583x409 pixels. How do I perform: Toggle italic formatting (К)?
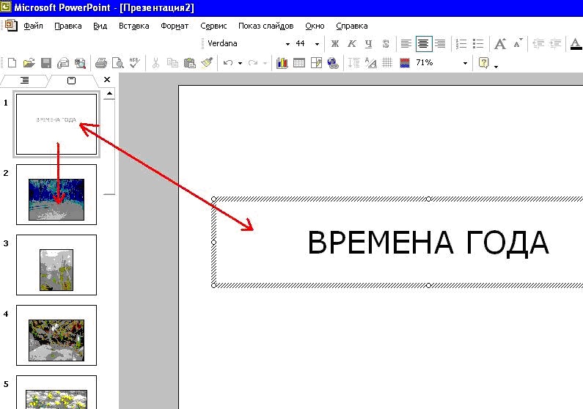pyautogui.click(x=352, y=44)
